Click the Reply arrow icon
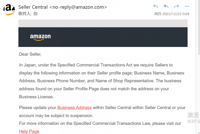Image resolution: width=200 pixels, height=134 pixels. click(x=156, y=6)
